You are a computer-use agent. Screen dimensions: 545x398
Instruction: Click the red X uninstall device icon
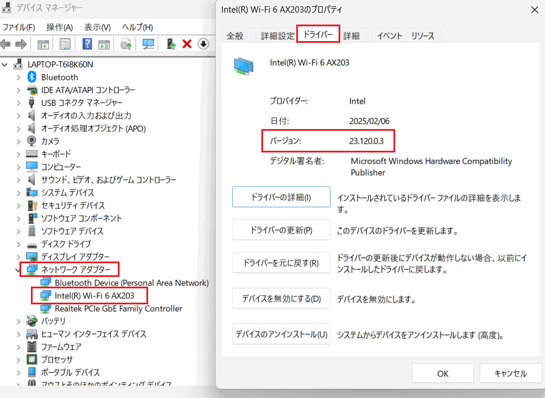point(187,44)
